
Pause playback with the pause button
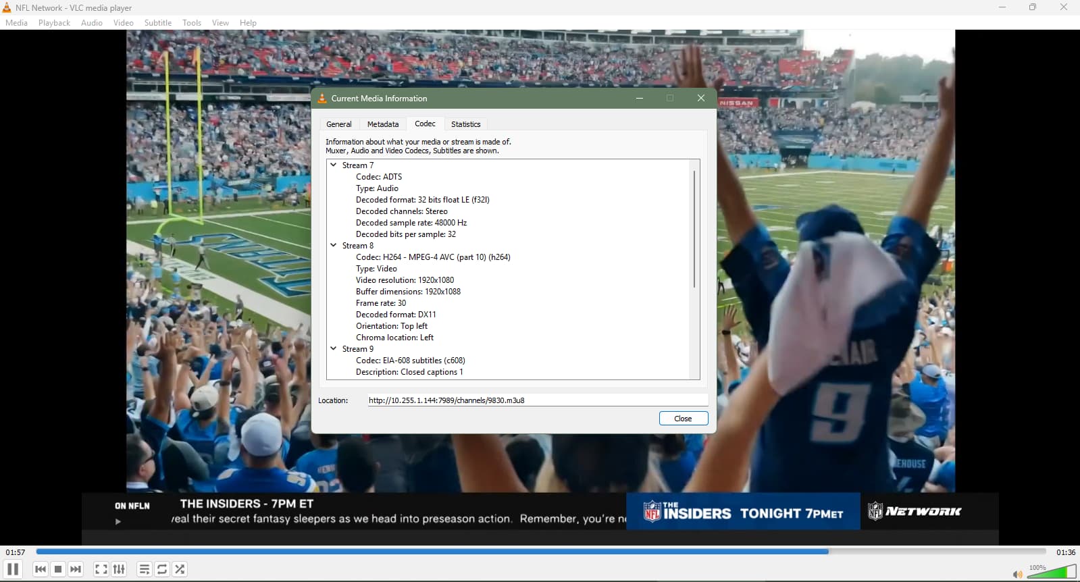pyautogui.click(x=13, y=569)
